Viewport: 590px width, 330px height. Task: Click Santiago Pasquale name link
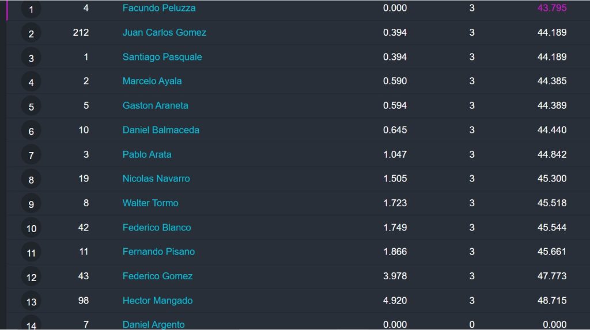[162, 57]
